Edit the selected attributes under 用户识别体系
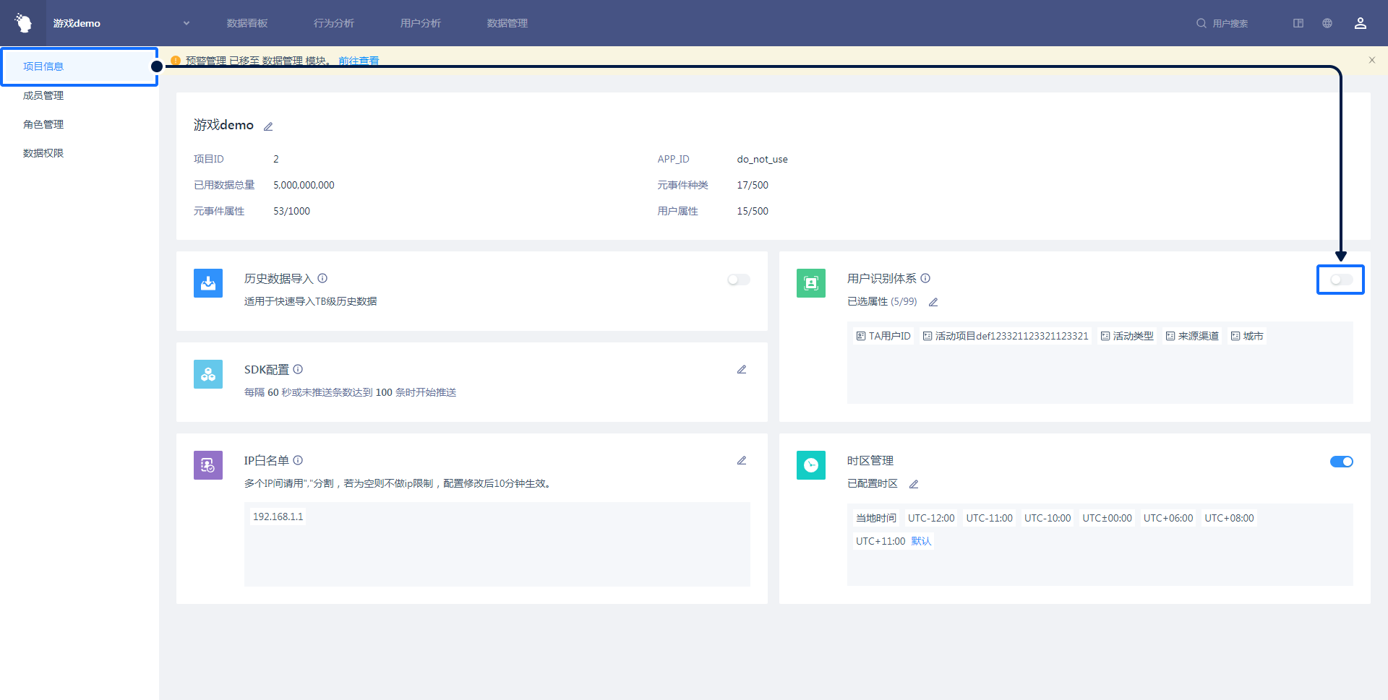Screen dimensions: 1388x700 (933, 302)
